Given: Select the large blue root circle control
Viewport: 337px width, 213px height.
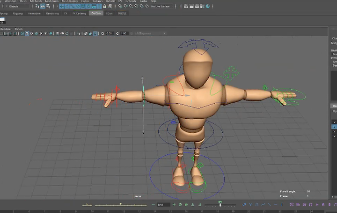Looking at the screenshot, I should (187, 176).
